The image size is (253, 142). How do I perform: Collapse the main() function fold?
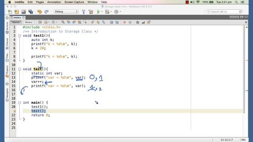coord(19,103)
